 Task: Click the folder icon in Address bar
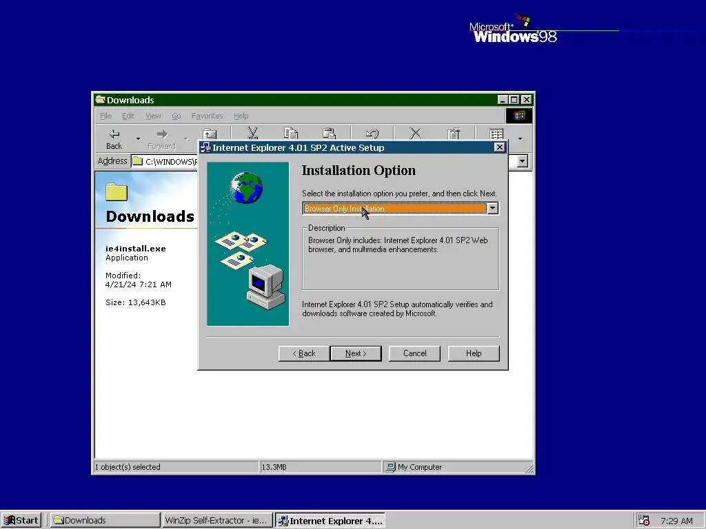click(138, 161)
